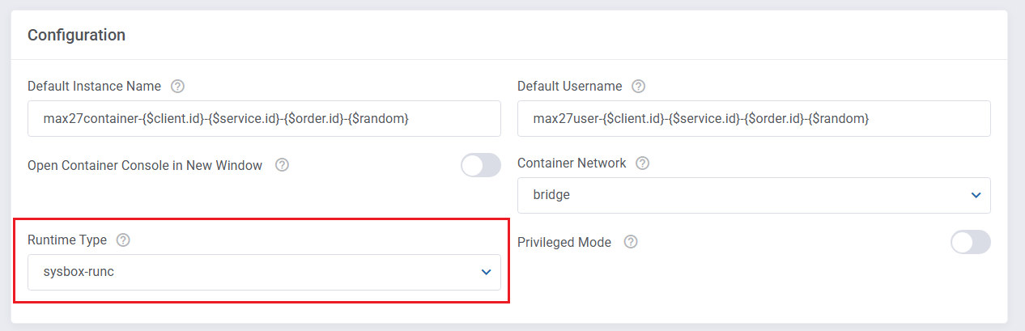Viewport: 1025px width, 331px height.
Task: Open the sysbox-runc Runtime Type dropdown
Action: click(x=263, y=273)
